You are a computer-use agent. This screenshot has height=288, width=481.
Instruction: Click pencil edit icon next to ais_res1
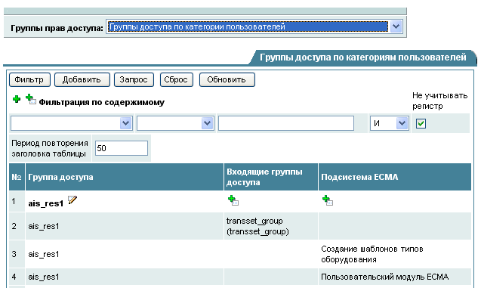[x=72, y=200]
